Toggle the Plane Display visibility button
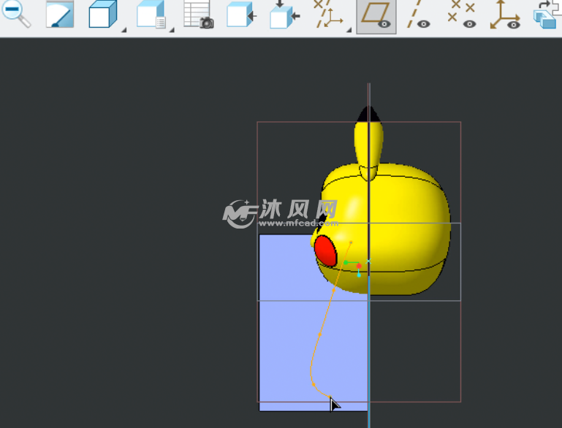Screen dimensions: 562x428 (x=376, y=17)
